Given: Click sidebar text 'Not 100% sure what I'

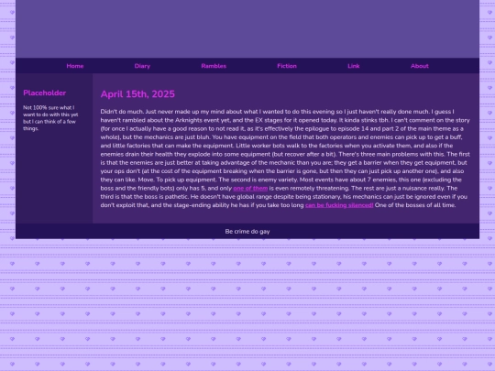Looking at the screenshot, I should click(49, 107).
